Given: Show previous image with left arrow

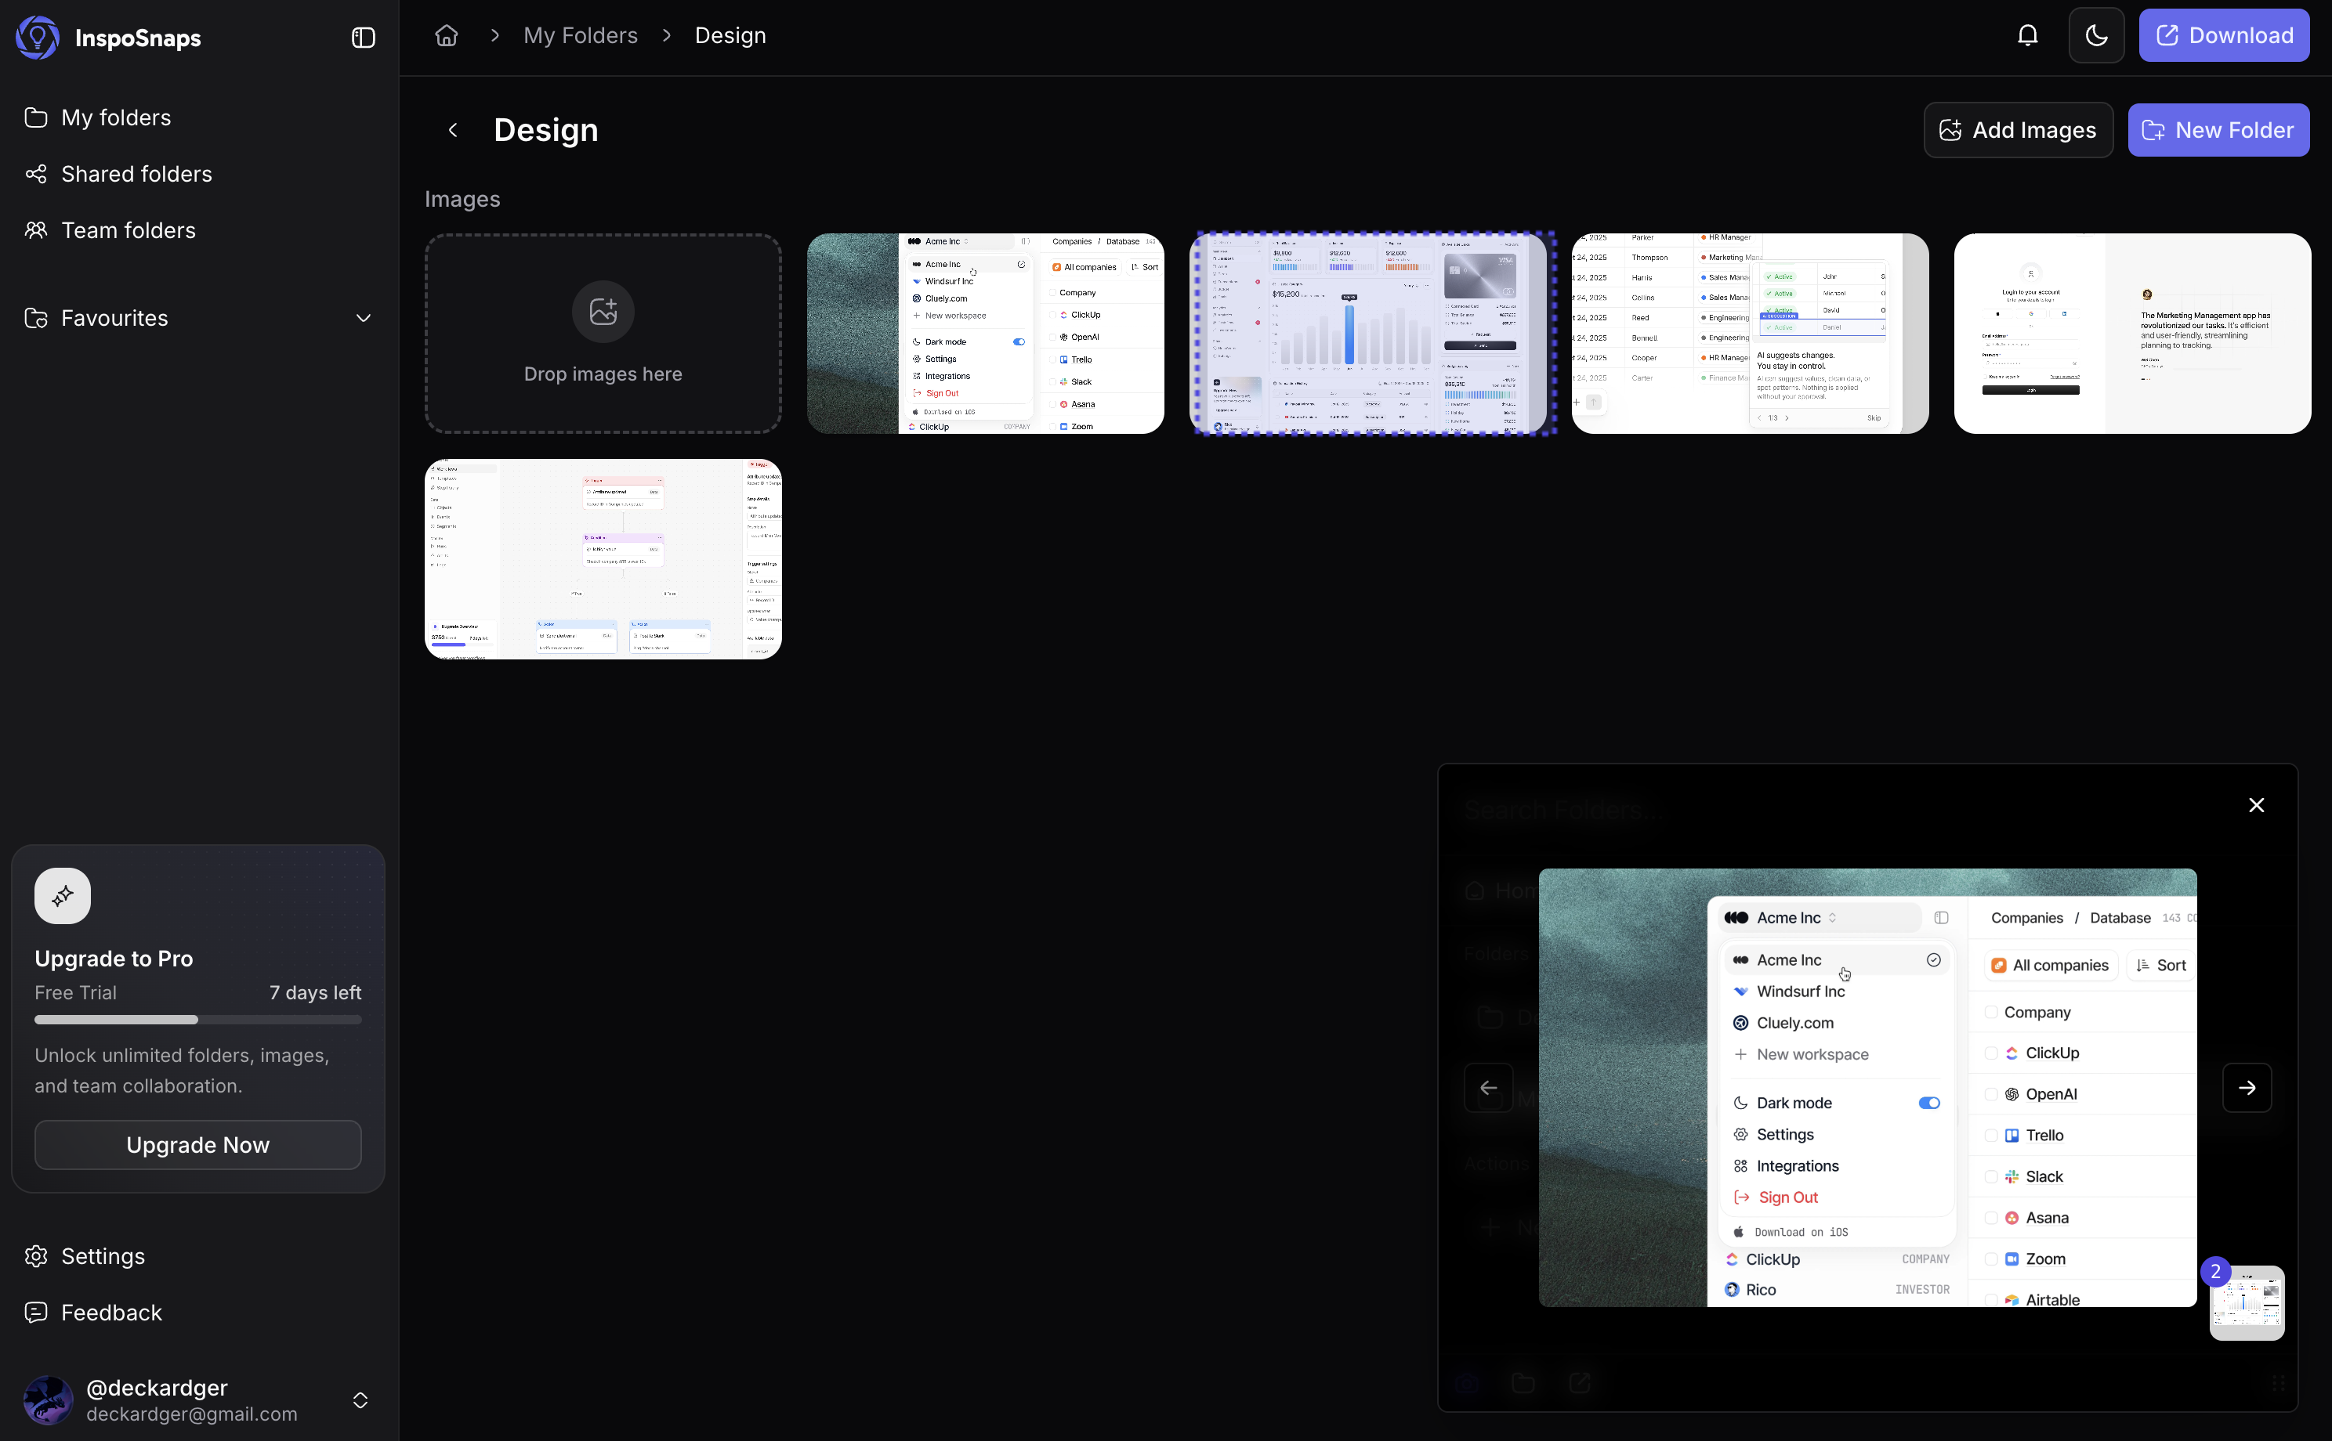Looking at the screenshot, I should tap(1488, 1088).
